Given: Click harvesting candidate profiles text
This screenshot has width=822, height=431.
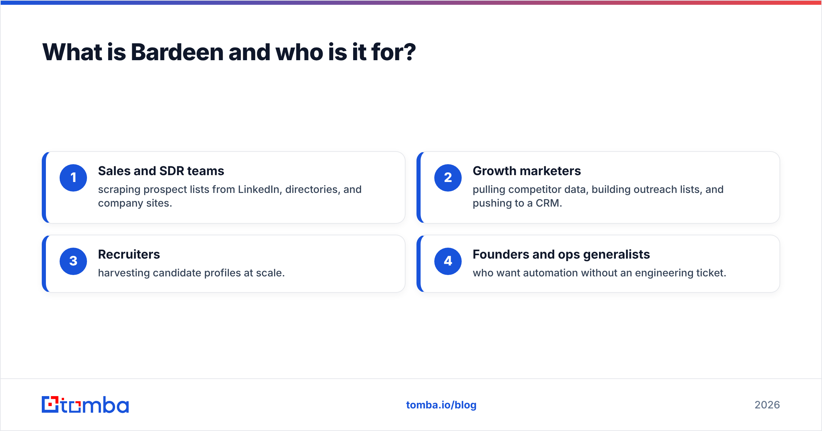Looking at the screenshot, I should click(191, 273).
